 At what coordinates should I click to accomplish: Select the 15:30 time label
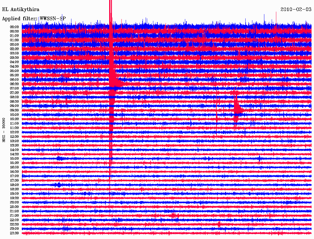pos(14,163)
